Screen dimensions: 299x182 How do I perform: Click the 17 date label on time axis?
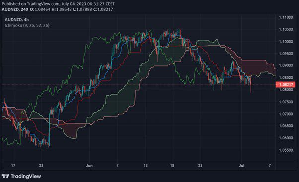[x=13, y=166]
